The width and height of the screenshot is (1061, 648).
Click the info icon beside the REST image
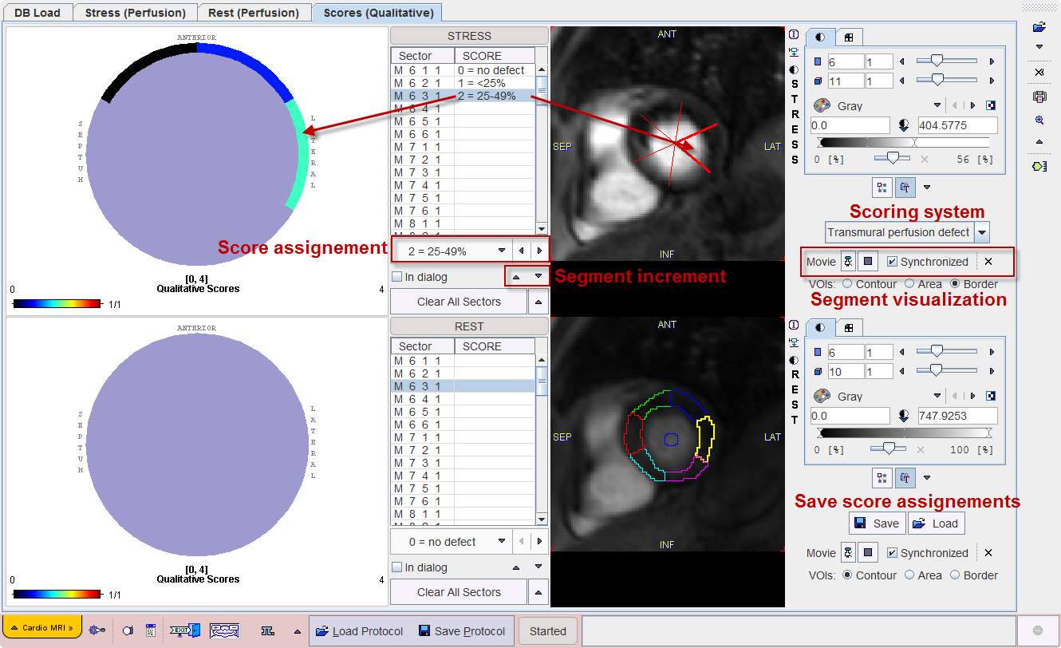pyautogui.click(x=794, y=326)
